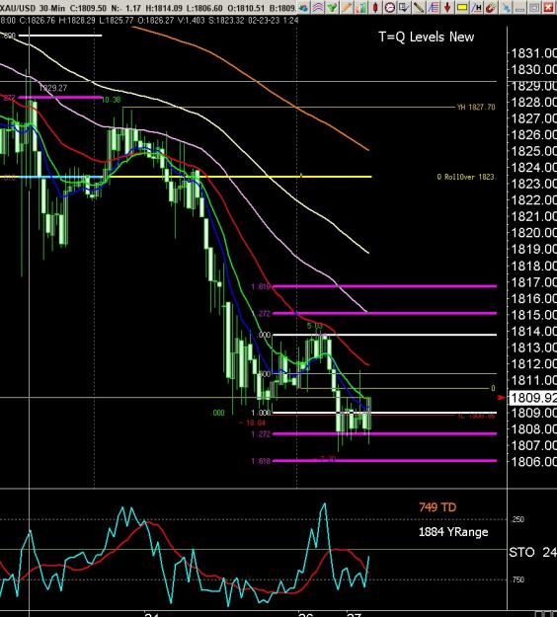Image resolution: width=557 pixels, height=617 pixels.
Task: Select the horizontal line H tool
Action: (x=477, y=7)
